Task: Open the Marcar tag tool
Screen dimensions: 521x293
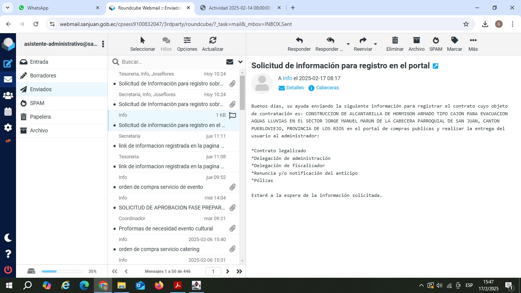Action: 454,40
